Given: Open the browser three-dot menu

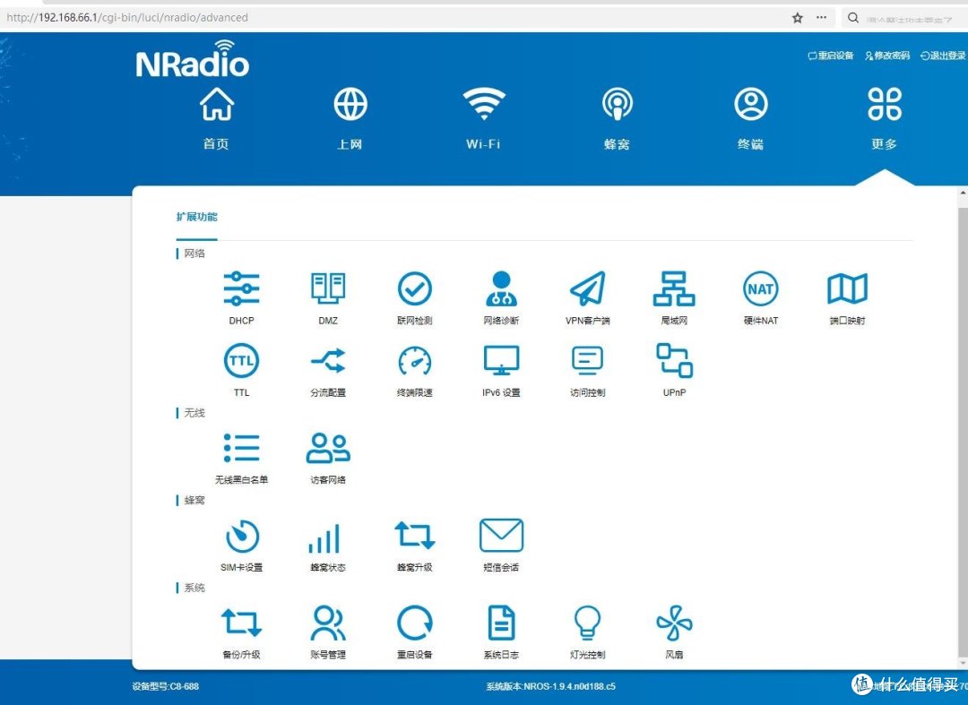Looking at the screenshot, I should pos(821,17).
